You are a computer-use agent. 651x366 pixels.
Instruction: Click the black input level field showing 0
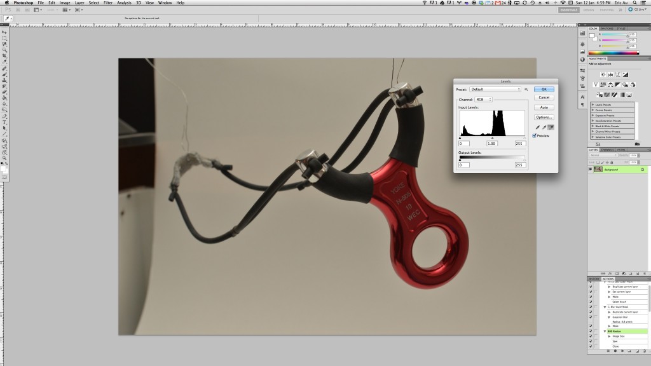click(464, 144)
